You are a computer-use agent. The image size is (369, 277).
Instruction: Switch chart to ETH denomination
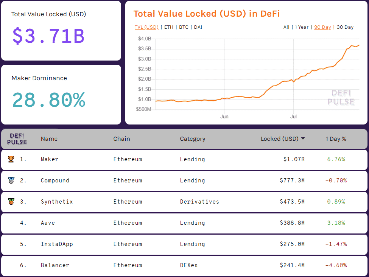169,27
